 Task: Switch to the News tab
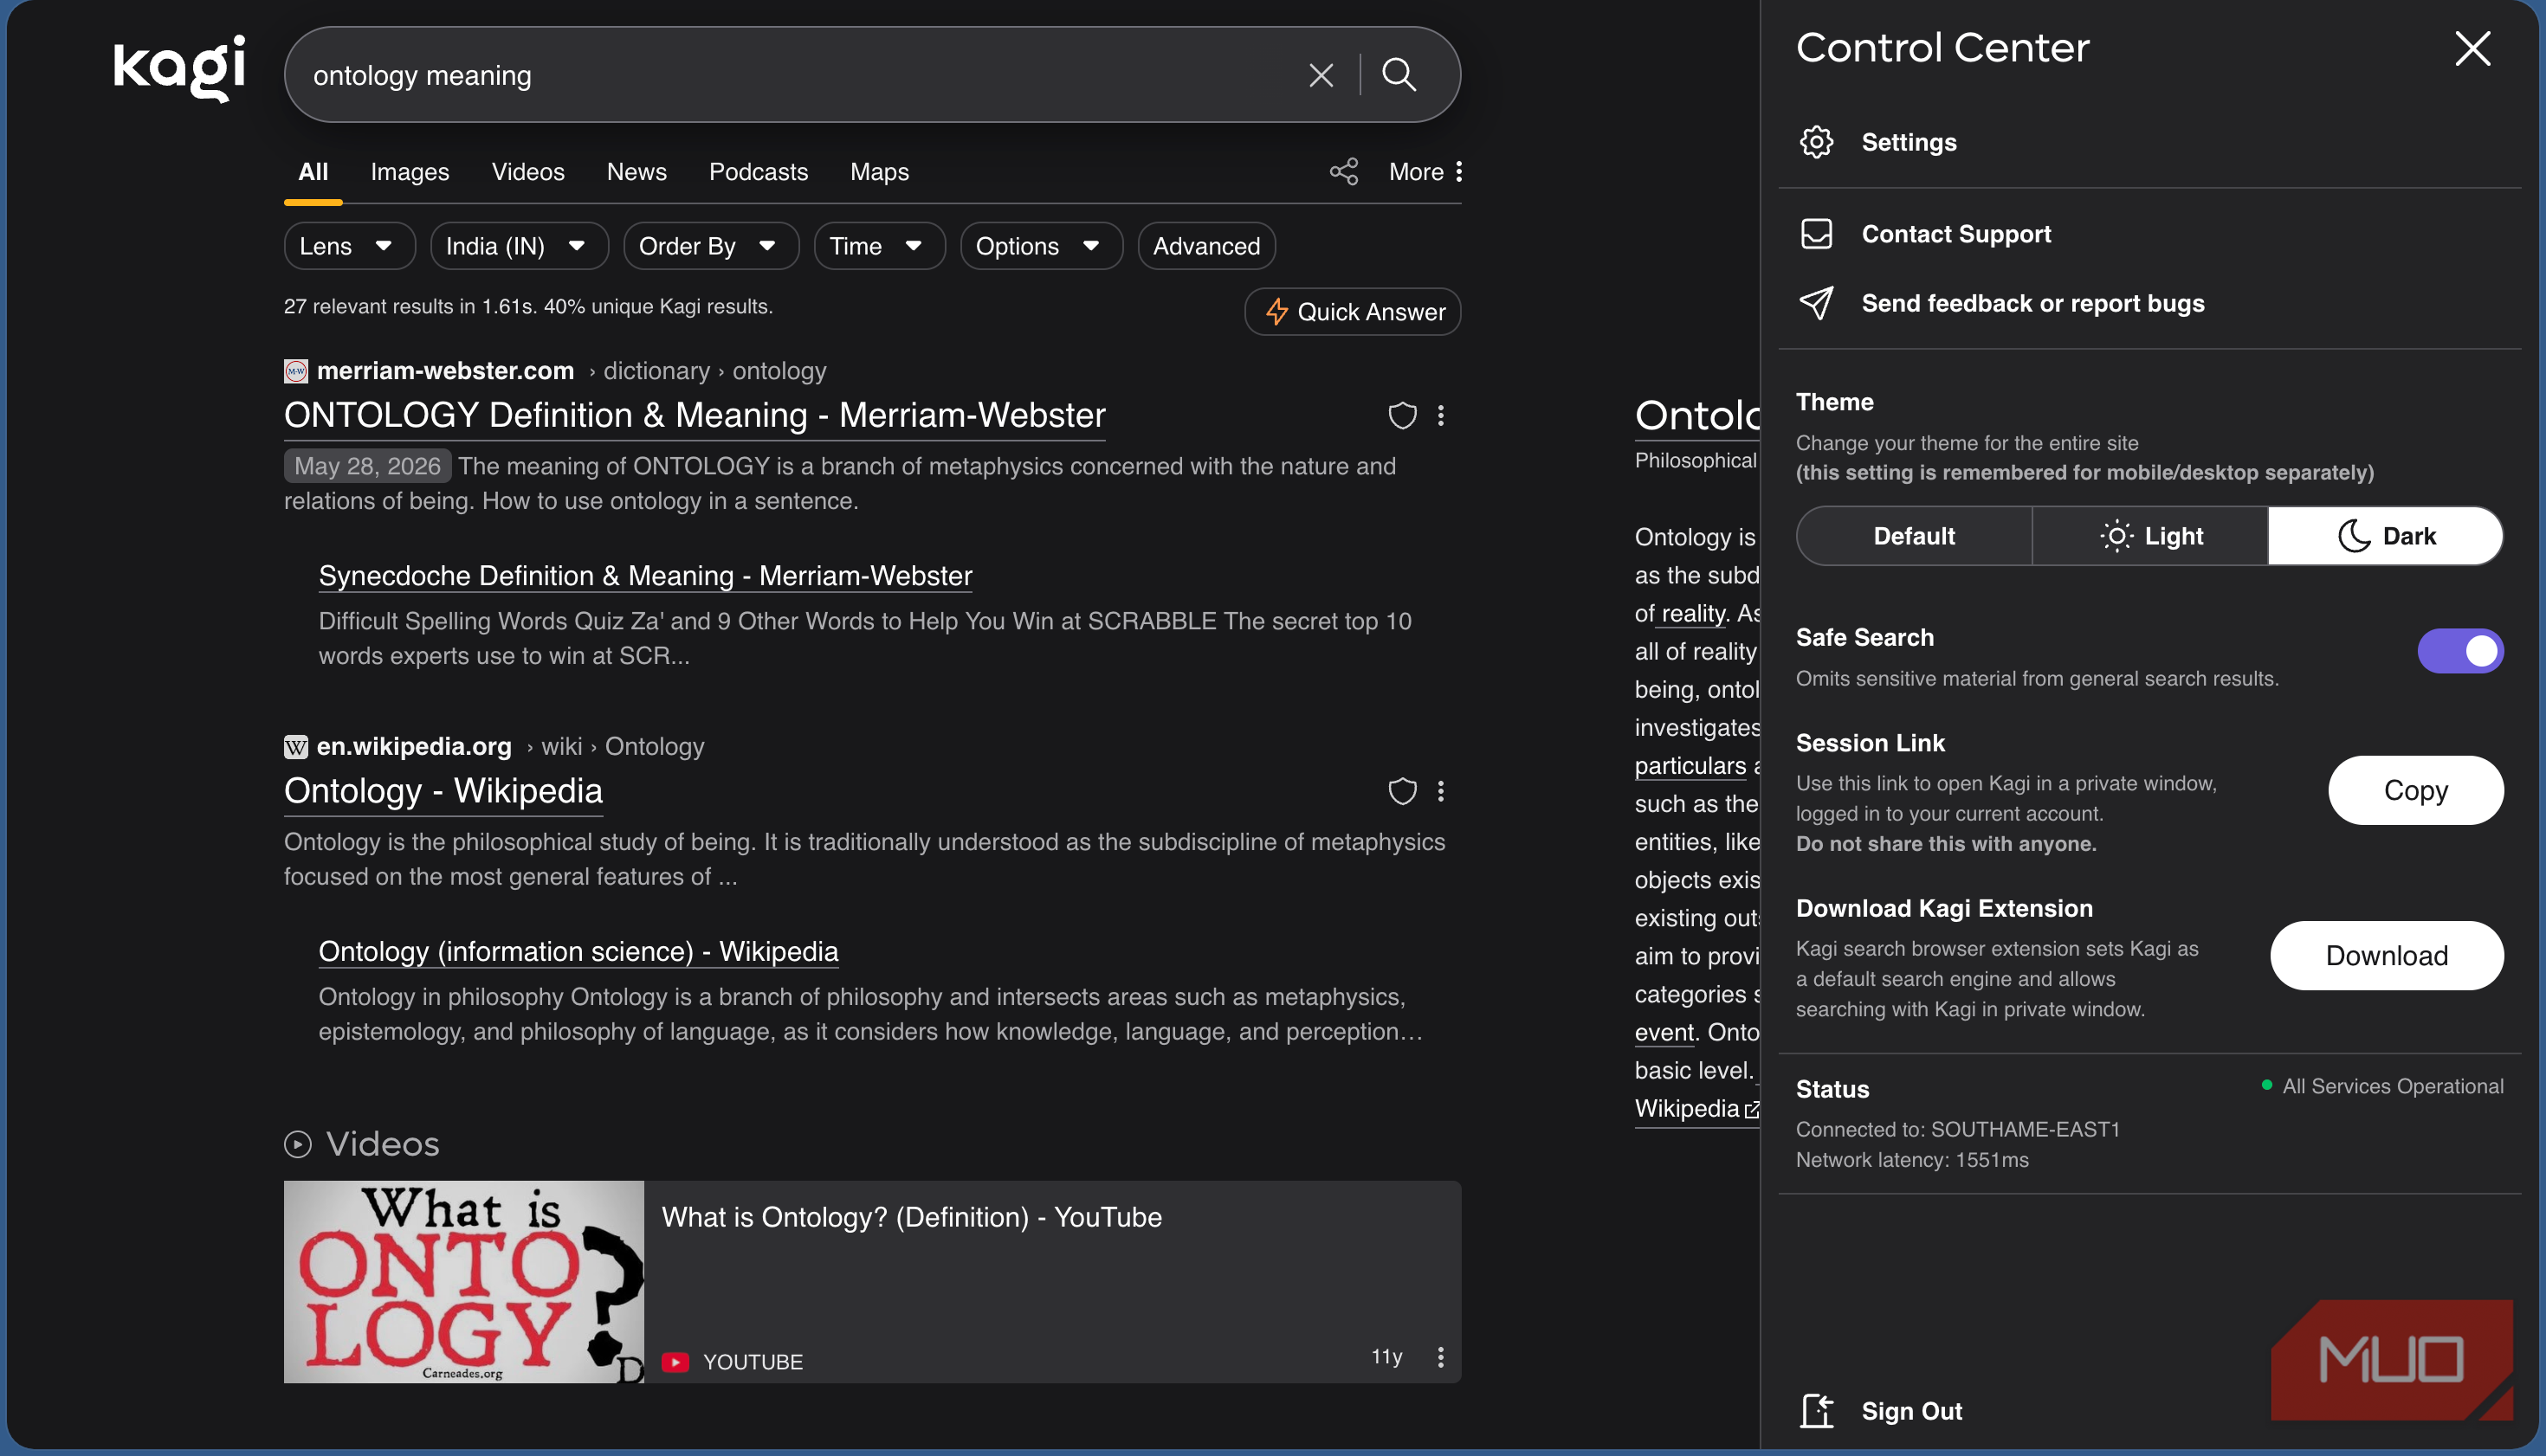636,172
